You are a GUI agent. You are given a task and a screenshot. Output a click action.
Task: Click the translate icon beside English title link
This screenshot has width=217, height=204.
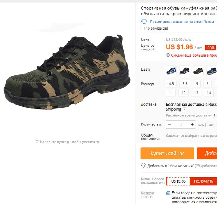(x=144, y=22)
